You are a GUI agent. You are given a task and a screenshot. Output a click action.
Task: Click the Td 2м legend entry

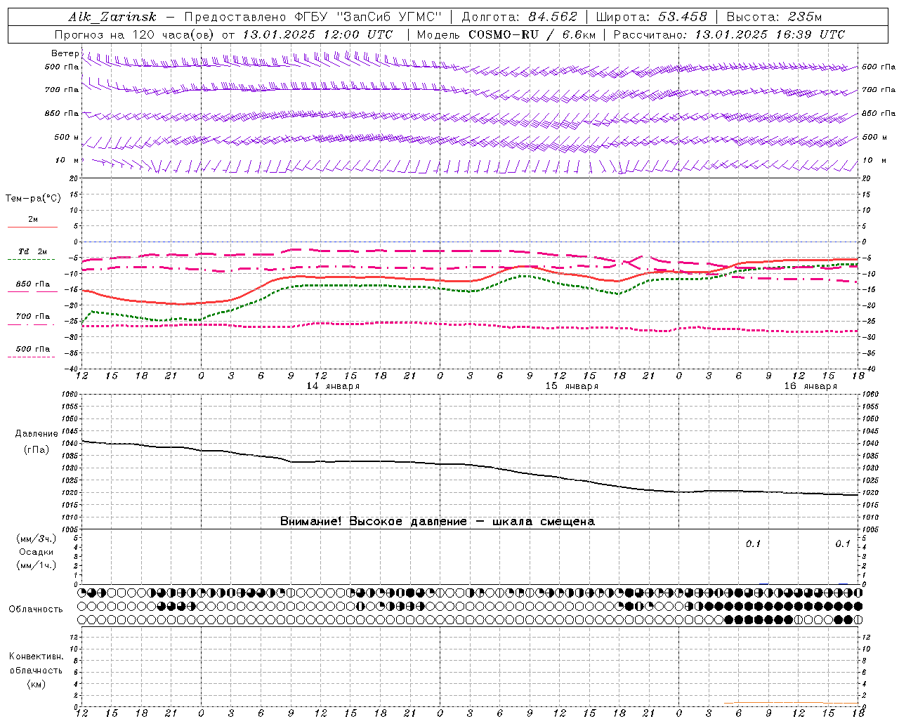click(x=33, y=251)
